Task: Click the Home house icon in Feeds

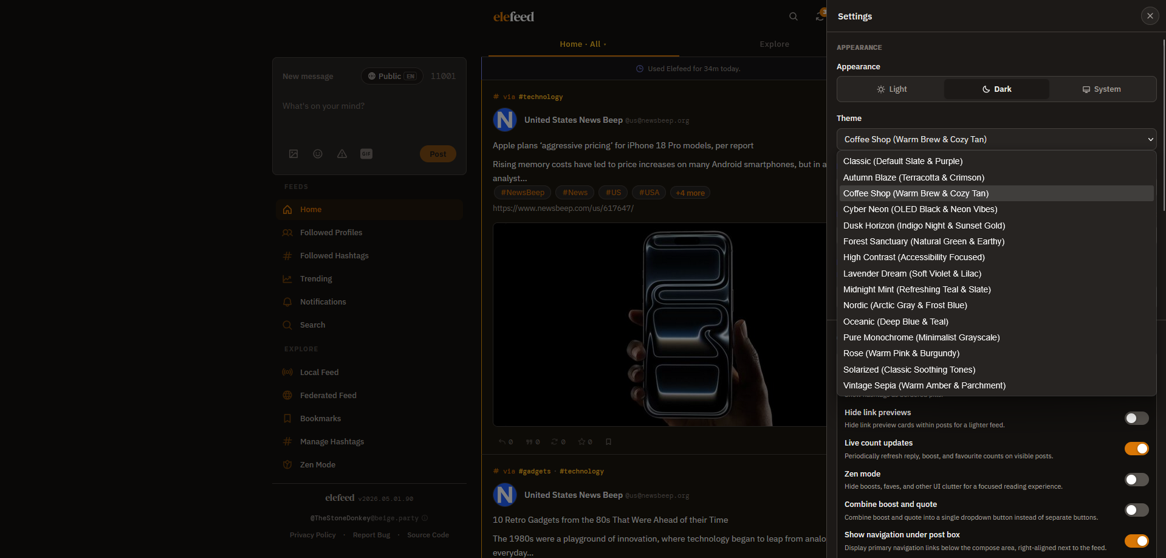Action: click(x=287, y=210)
